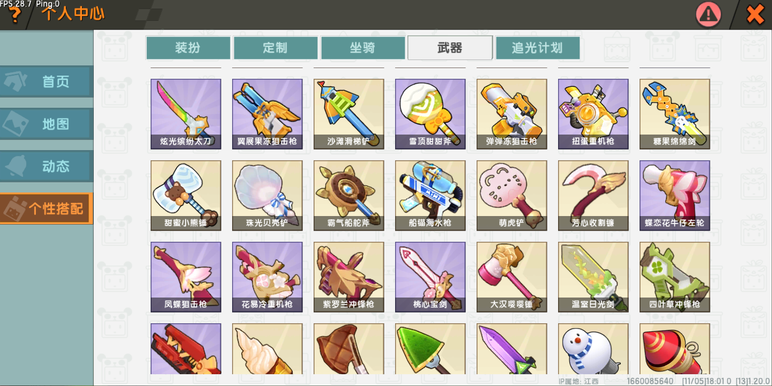Pick the 四叶草冲锋枪 weapon
Viewport: 772px width, 386px height.
[x=674, y=277]
